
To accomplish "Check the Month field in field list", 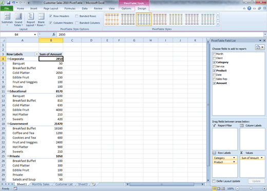I will coord(214,54).
